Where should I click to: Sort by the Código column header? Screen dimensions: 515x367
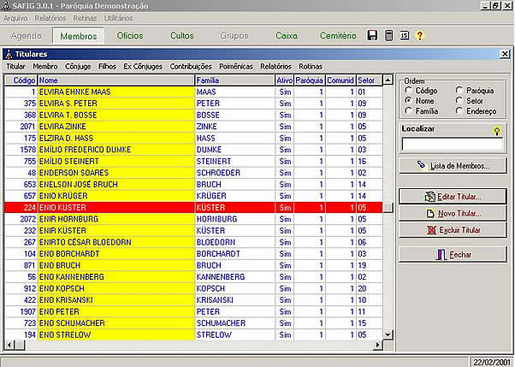point(21,80)
